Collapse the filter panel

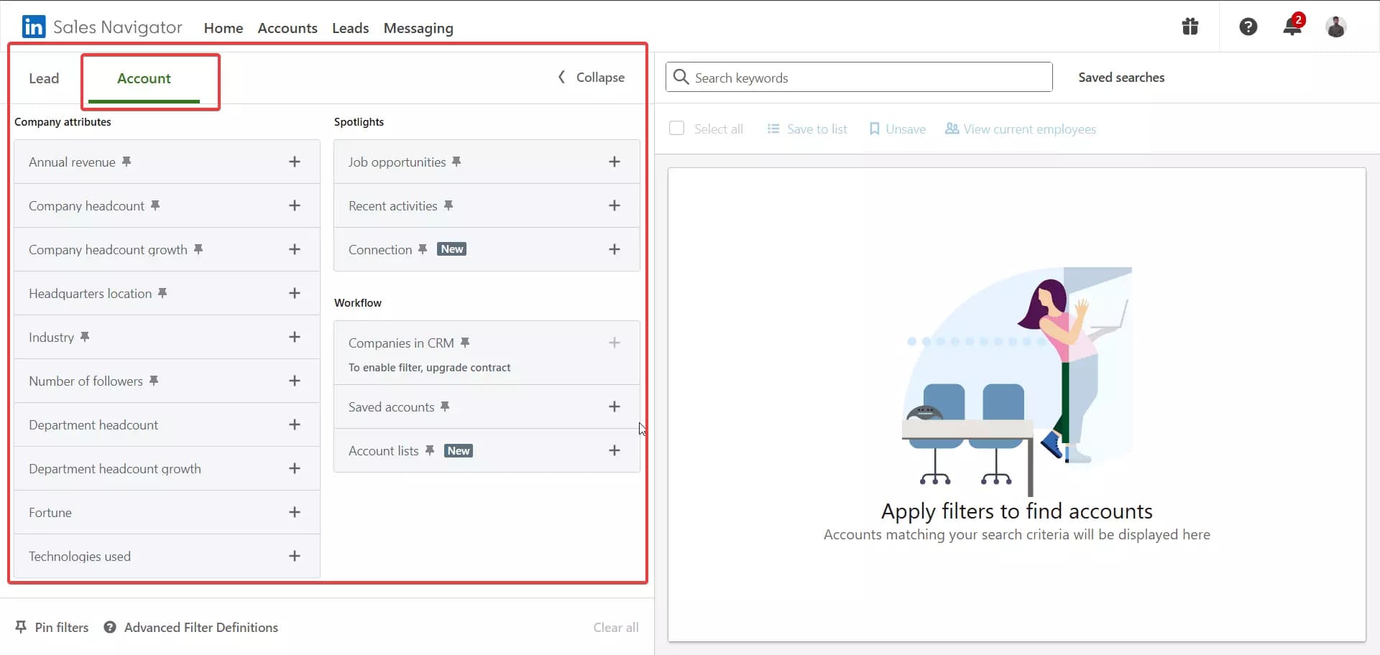pyautogui.click(x=592, y=78)
